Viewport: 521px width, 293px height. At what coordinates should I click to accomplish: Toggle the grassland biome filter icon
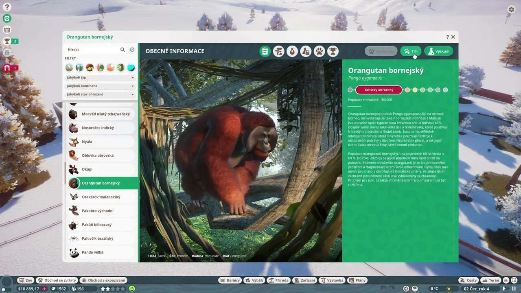(69, 68)
